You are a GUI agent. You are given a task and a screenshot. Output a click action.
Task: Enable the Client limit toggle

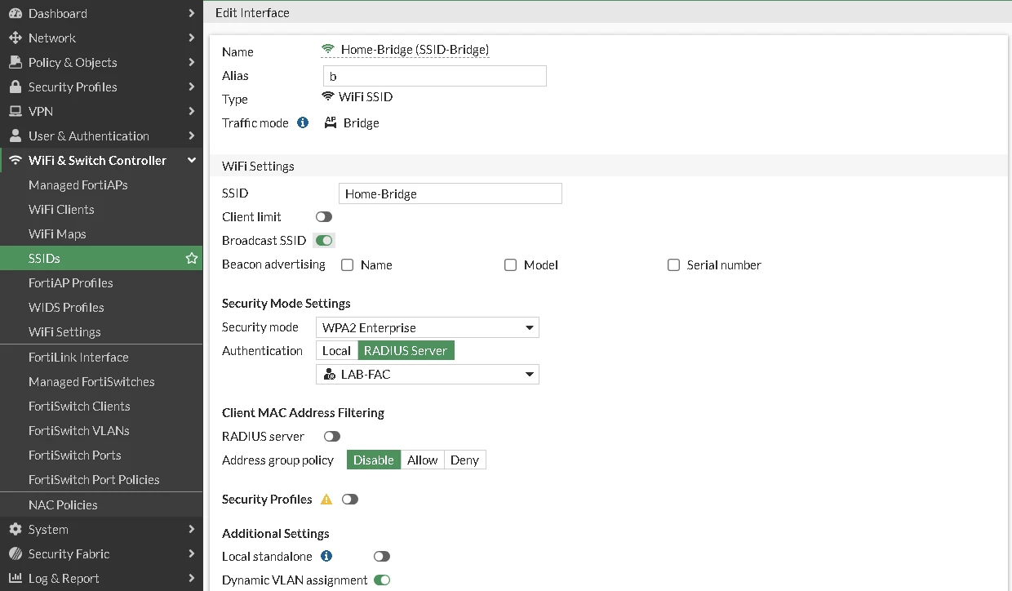click(x=324, y=216)
